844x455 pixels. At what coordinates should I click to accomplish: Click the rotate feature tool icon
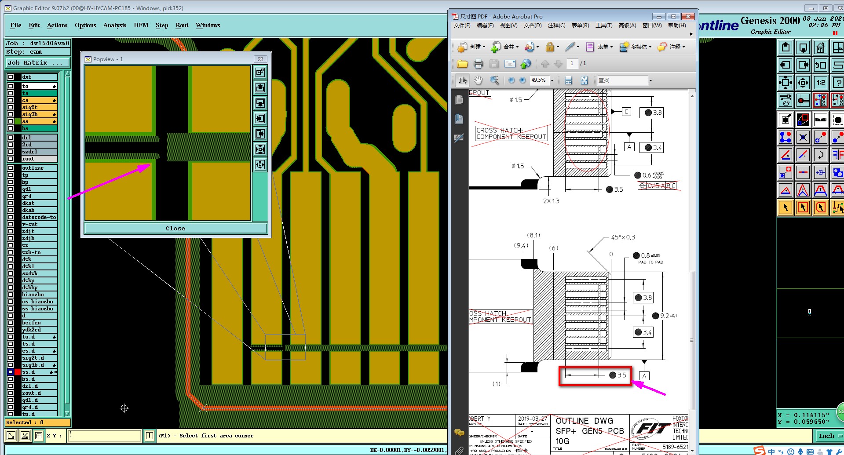click(820, 155)
